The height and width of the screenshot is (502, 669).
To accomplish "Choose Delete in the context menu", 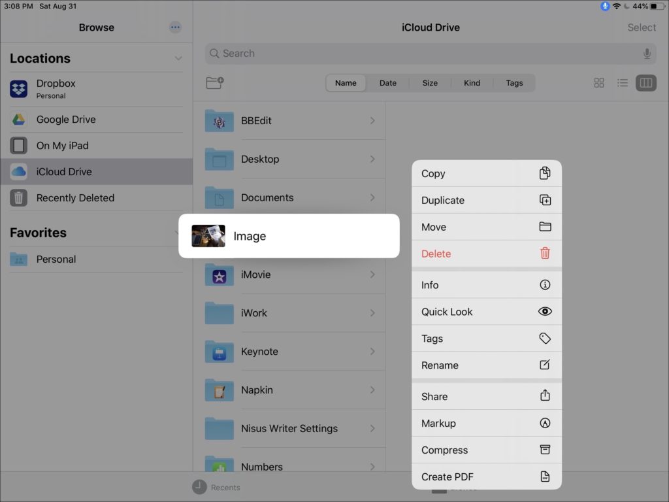I will pos(486,254).
